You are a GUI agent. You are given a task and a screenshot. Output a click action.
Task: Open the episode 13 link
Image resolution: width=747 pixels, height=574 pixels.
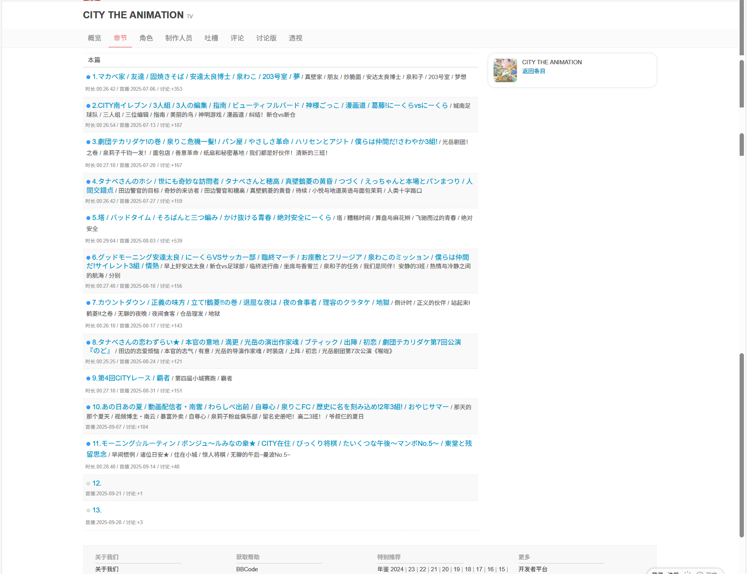[x=97, y=510]
